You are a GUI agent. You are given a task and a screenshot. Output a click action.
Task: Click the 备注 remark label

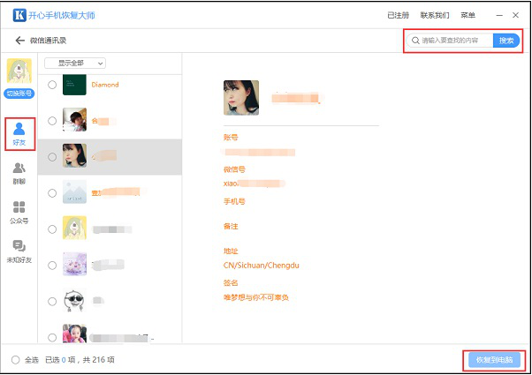point(231,226)
